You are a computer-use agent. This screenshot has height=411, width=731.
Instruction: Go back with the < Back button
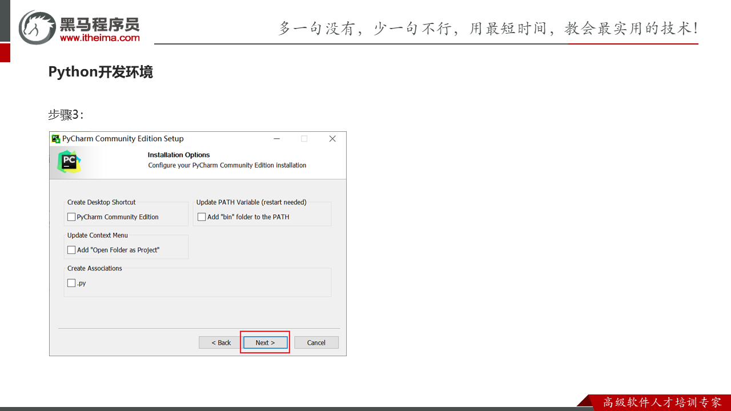221,342
